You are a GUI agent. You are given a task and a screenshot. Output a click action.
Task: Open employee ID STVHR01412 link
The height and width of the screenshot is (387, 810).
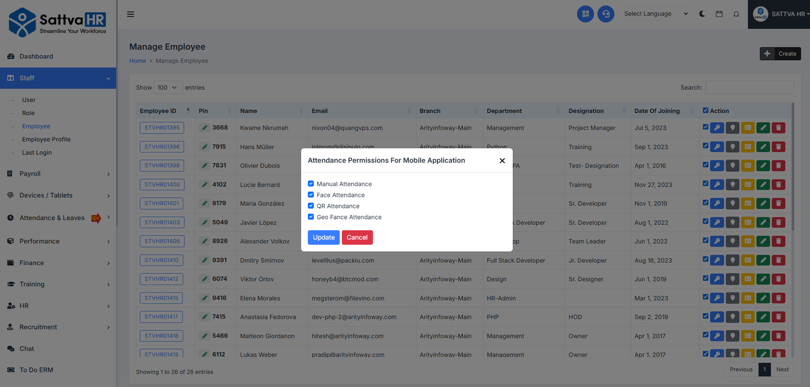click(x=161, y=279)
